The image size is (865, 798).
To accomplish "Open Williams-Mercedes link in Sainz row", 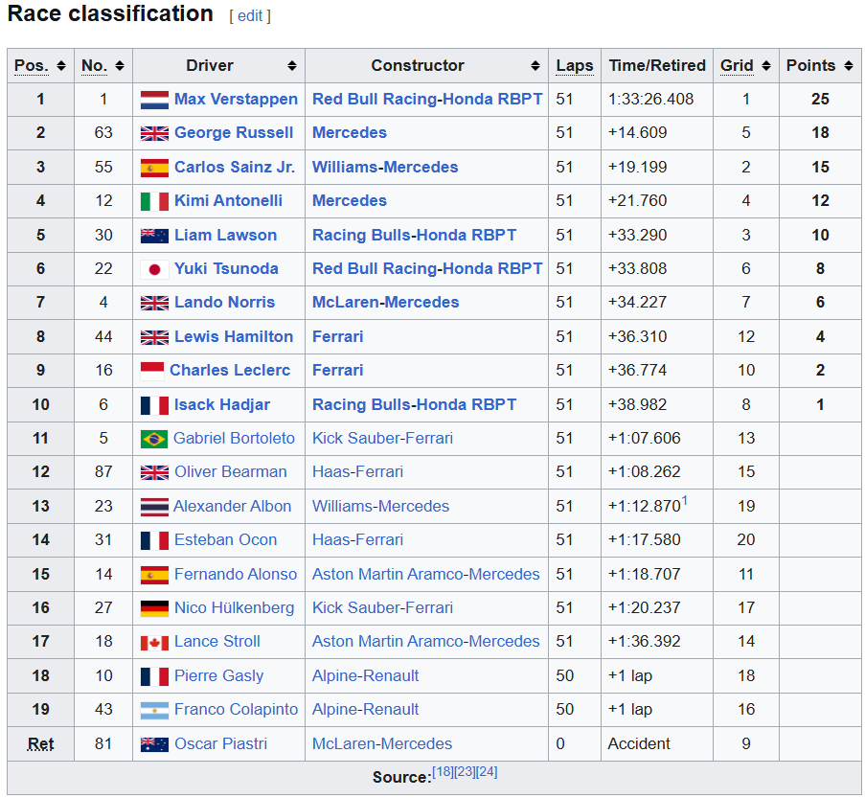I will coord(385,168).
